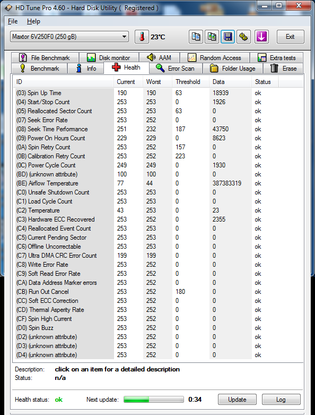Screen dimensions: 315x415
Task: Select the (C5) Current Pending Sector row
Action: tap(158, 237)
